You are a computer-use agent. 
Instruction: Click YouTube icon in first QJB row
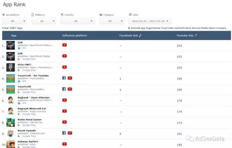pyautogui.click(x=65, y=45)
